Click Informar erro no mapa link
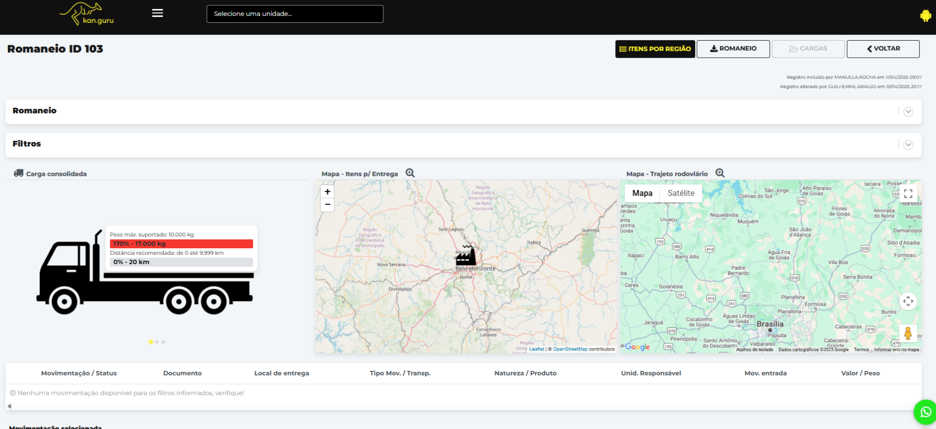 897,350
